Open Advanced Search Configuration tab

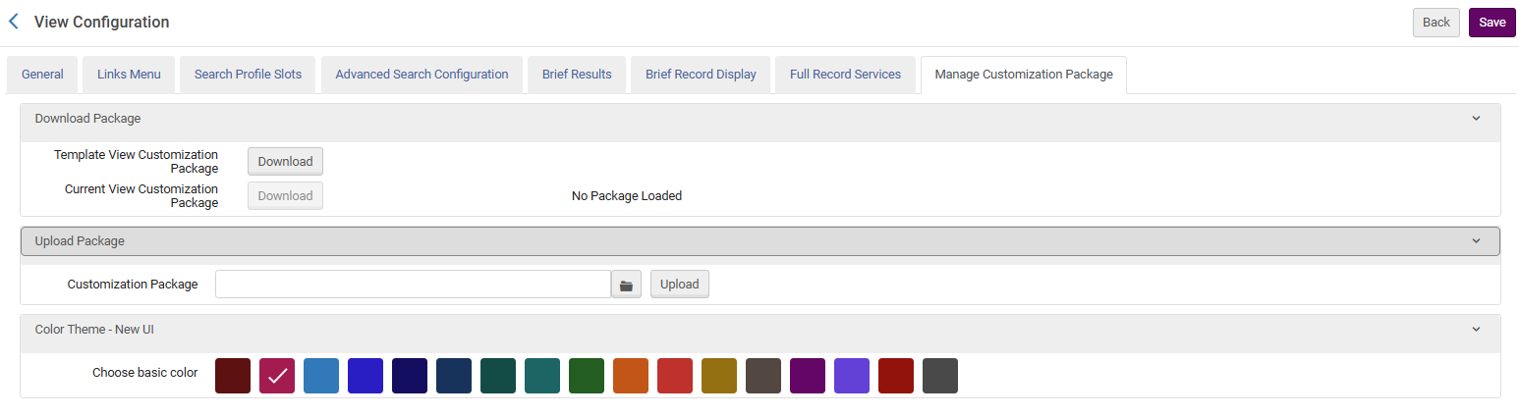click(422, 75)
